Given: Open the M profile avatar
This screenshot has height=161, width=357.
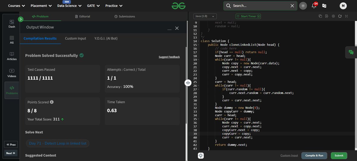Looking at the screenshot, I should (x=343, y=6).
